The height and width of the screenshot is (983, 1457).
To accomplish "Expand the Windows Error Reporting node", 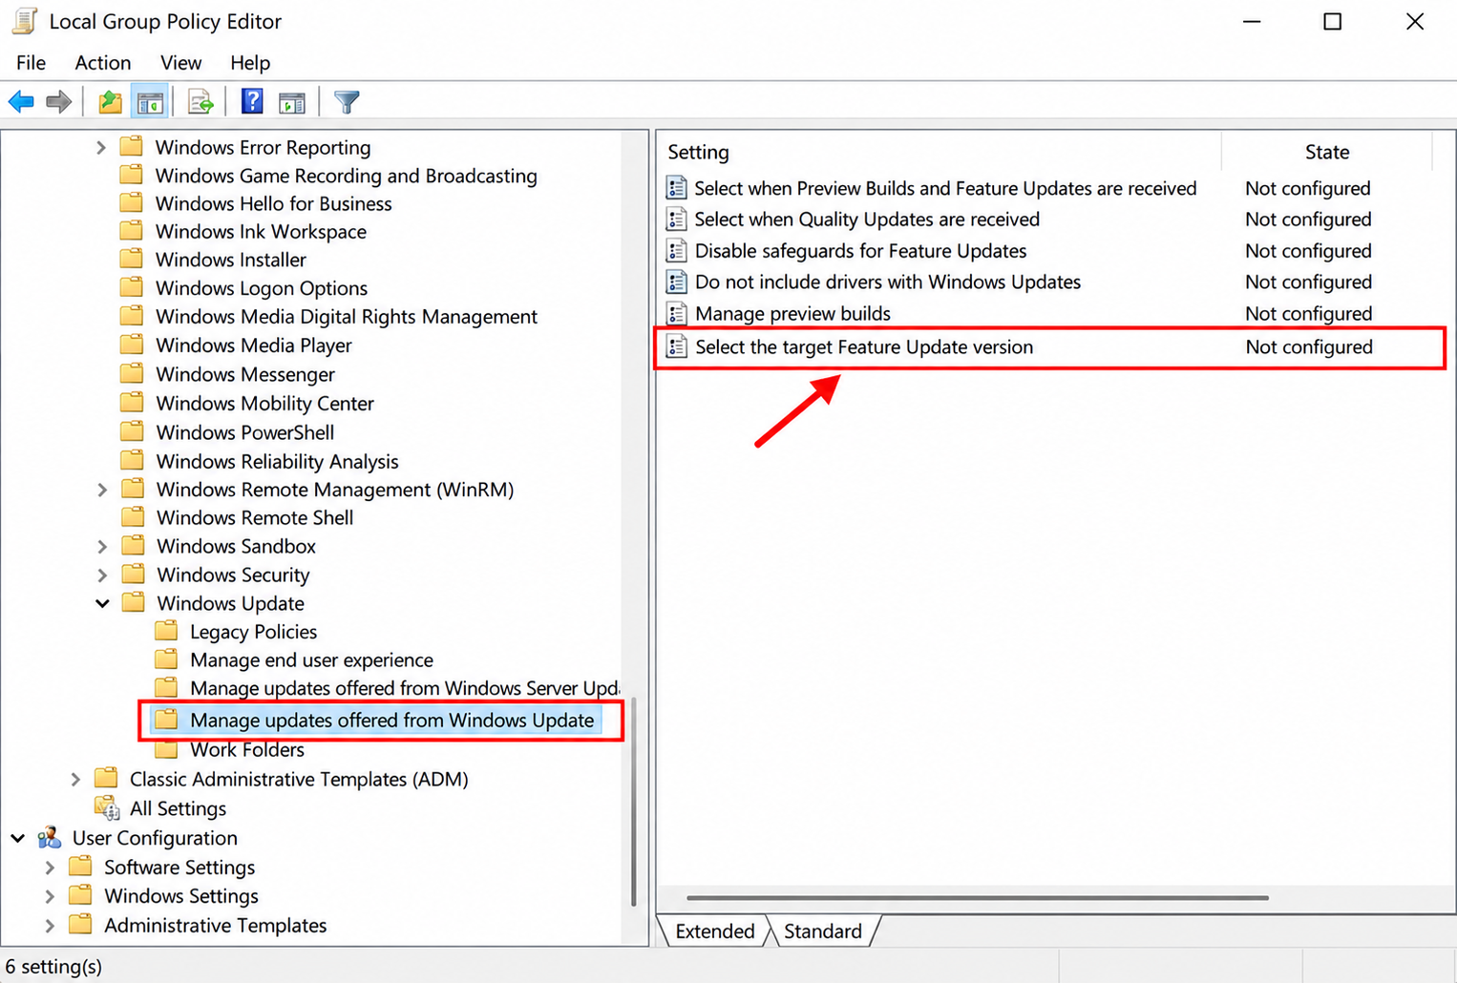I will tap(101, 147).
